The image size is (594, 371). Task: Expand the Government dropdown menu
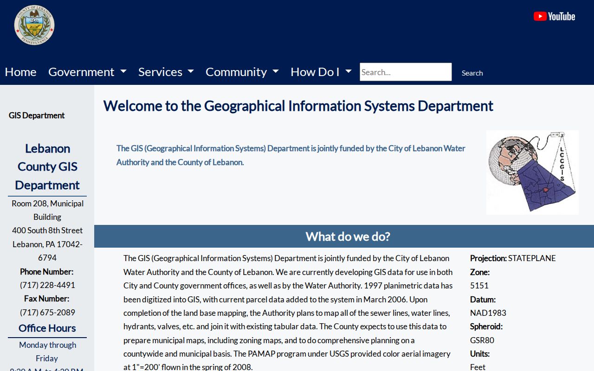[x=87, y=72]
